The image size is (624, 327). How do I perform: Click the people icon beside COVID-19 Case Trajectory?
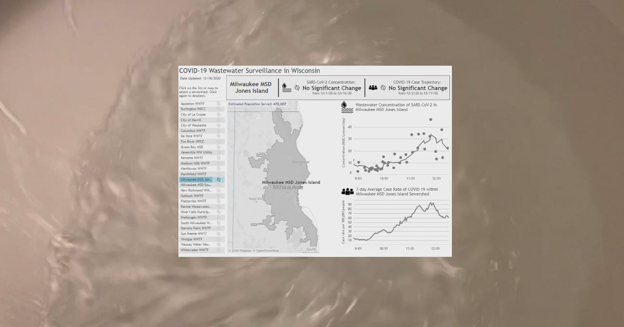click(373, 88)
